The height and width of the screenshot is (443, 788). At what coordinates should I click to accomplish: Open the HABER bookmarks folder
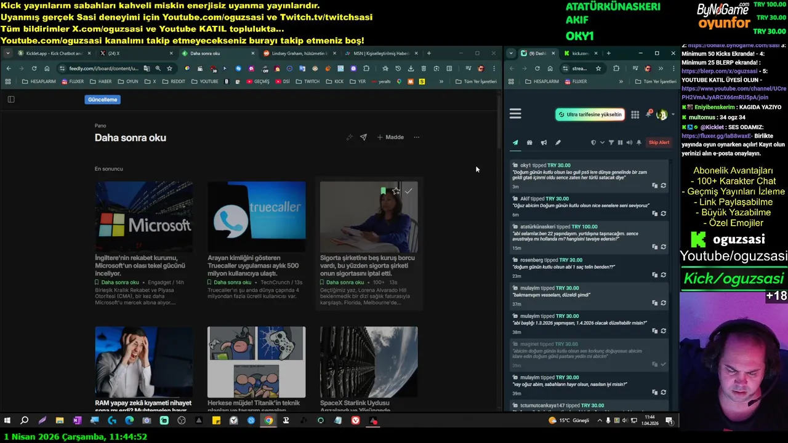pyautogui.click(x=100, y=81)
